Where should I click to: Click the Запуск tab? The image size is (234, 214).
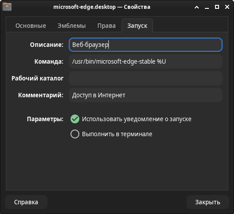click(137, 26)
